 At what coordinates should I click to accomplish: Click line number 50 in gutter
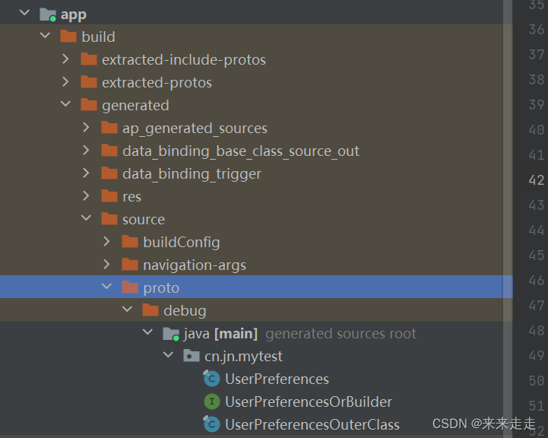[x=537, y=381]
